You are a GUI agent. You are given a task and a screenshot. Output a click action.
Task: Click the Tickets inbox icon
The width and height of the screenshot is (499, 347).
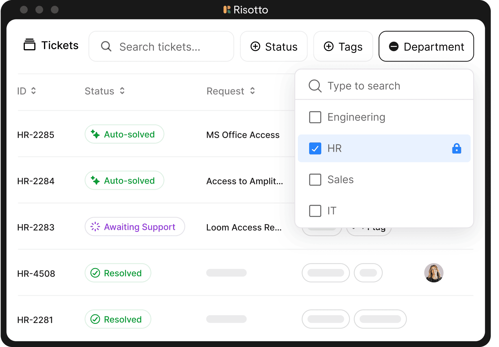pos(29,45)
